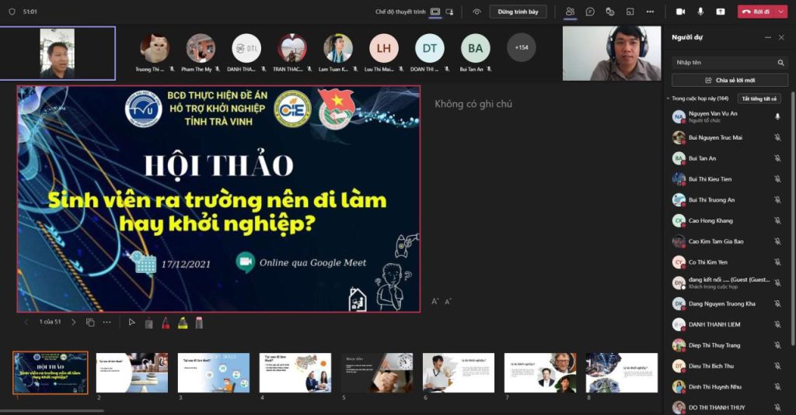Jump to slide 6 thumbnail

(x=459, y=373)
